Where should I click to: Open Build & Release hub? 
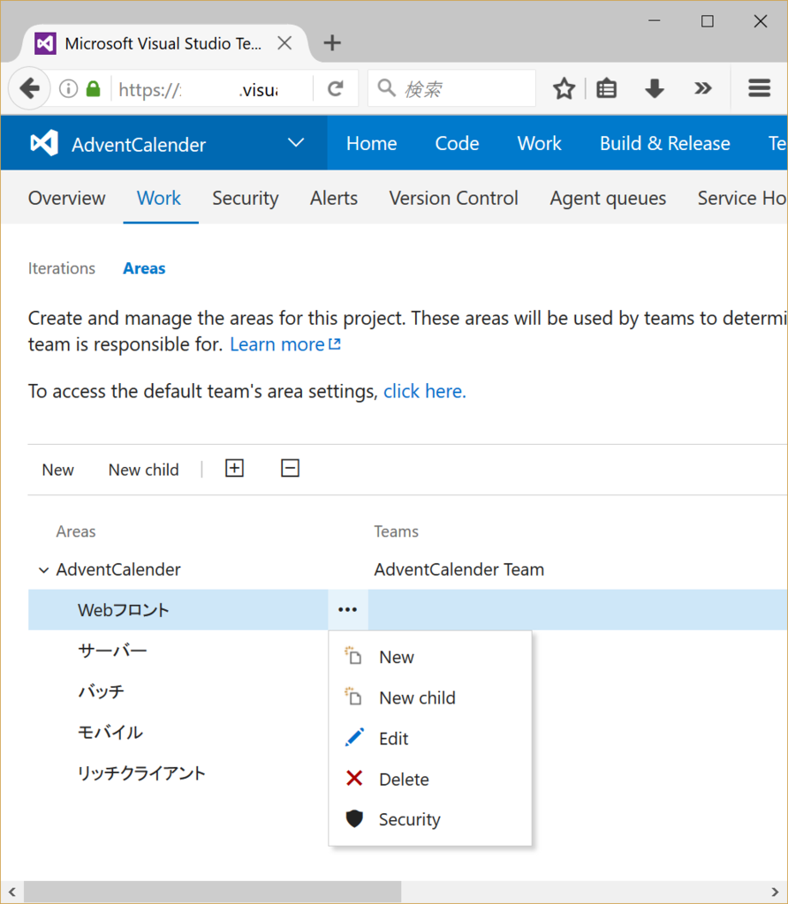point(664,143)
